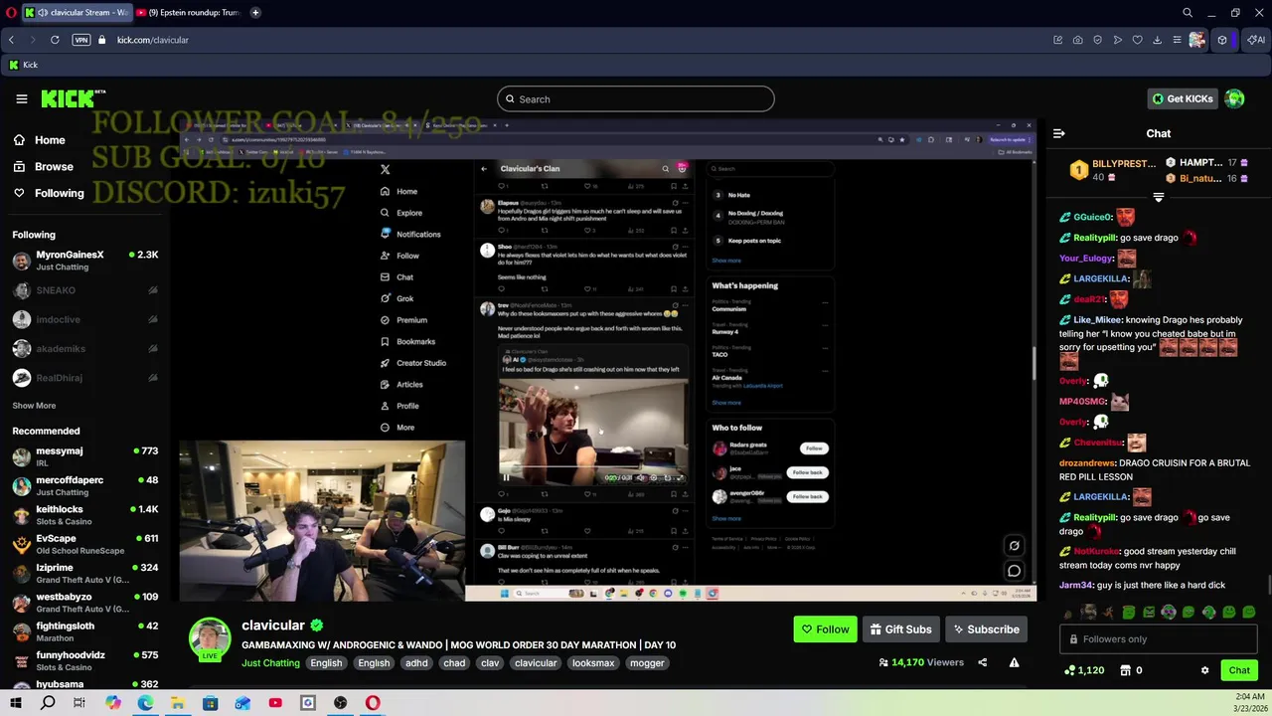Open the chat settings gear icon
This screenshot has width=1272, height=716.
[1204, 670]
